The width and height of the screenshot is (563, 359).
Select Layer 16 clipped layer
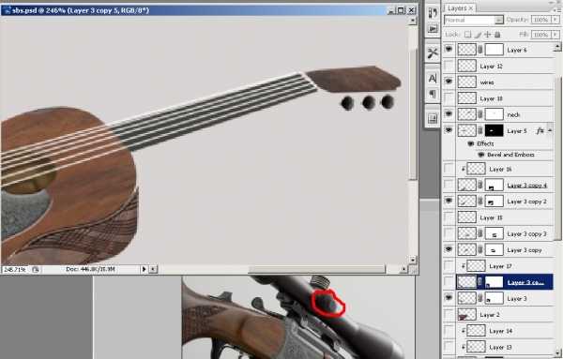tap(504, 169)
